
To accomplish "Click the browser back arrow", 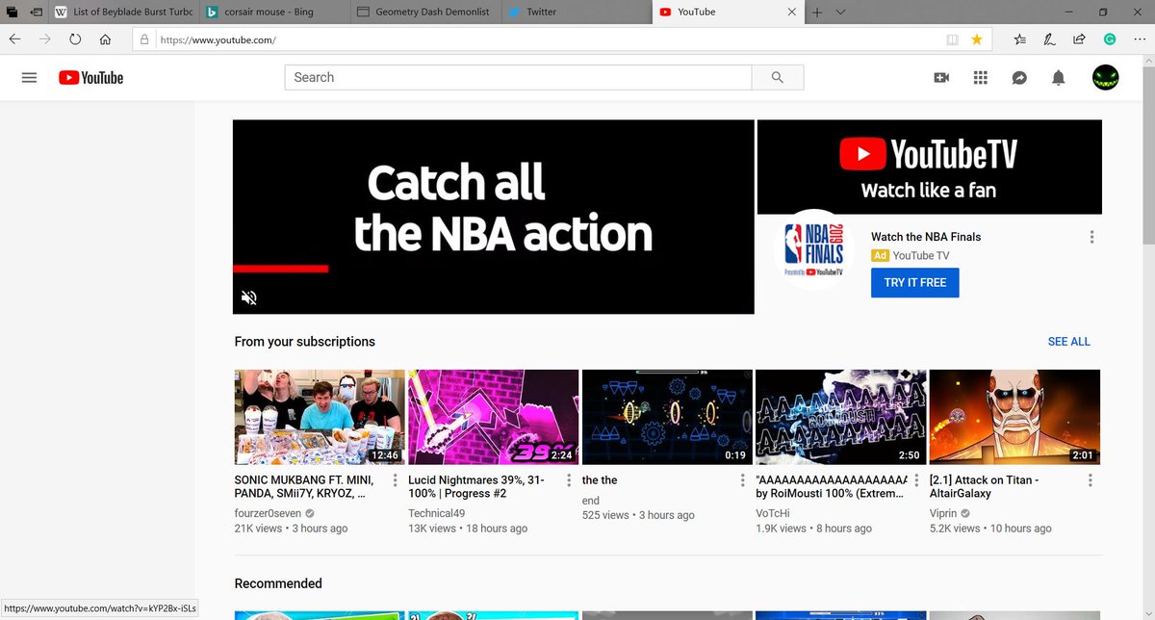I will (x=15, y=39).
